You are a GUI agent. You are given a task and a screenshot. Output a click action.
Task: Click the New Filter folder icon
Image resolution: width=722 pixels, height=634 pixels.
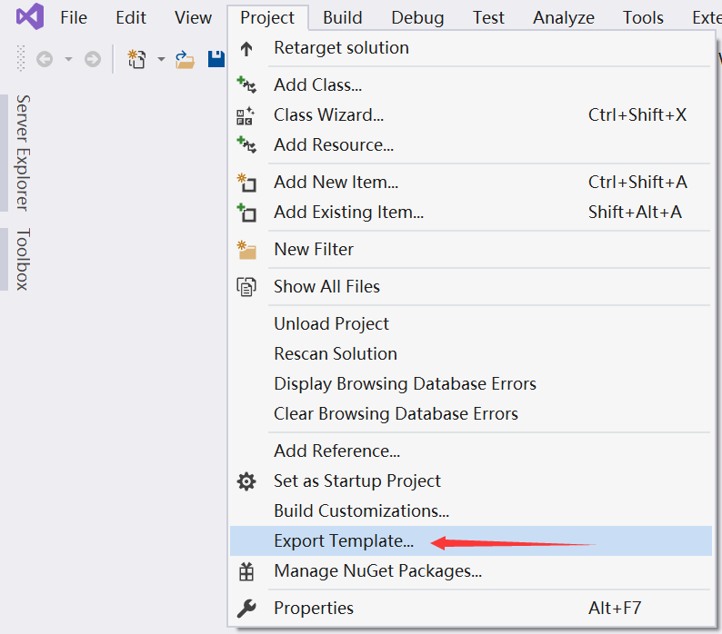[246, 250]
